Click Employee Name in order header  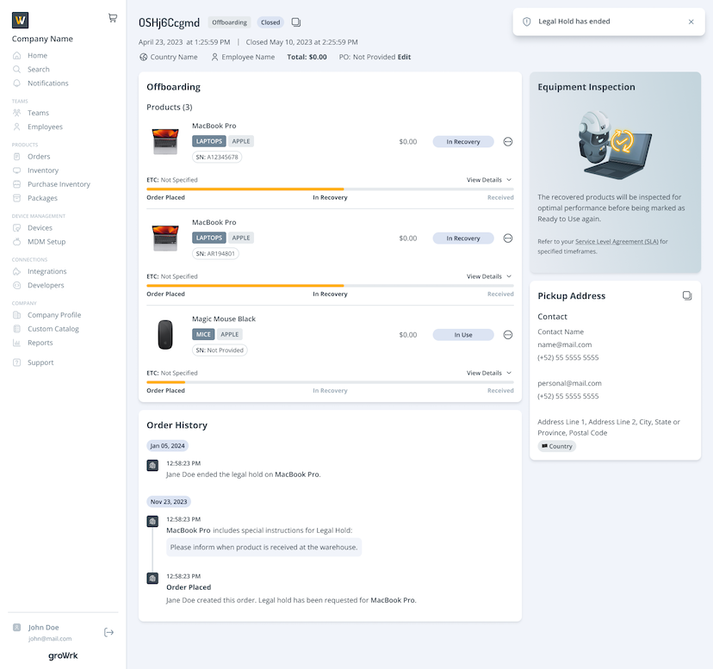243,57
